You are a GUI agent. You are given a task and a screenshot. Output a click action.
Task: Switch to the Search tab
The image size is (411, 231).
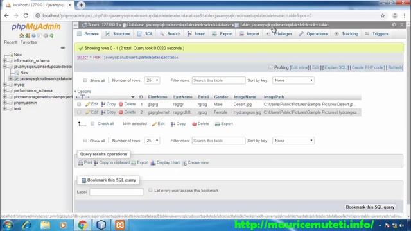point(170,34)
